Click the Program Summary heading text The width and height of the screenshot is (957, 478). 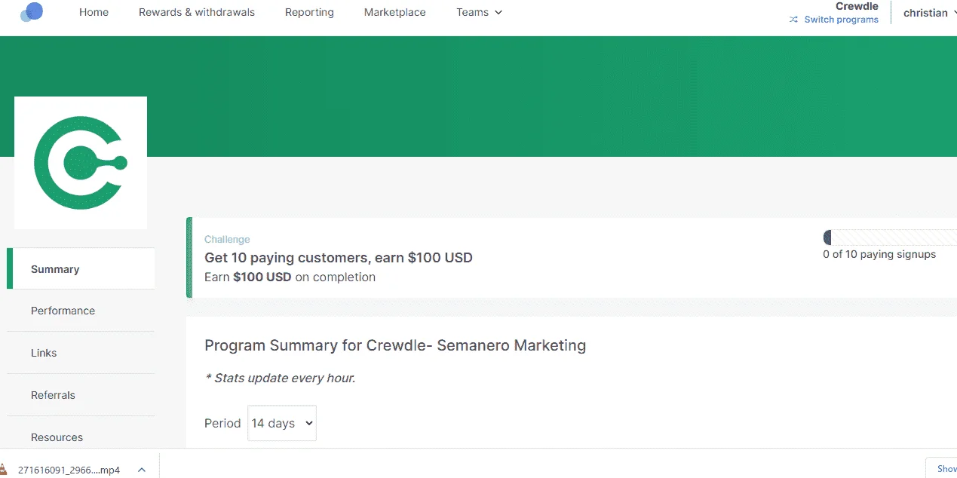pos(395,345)
